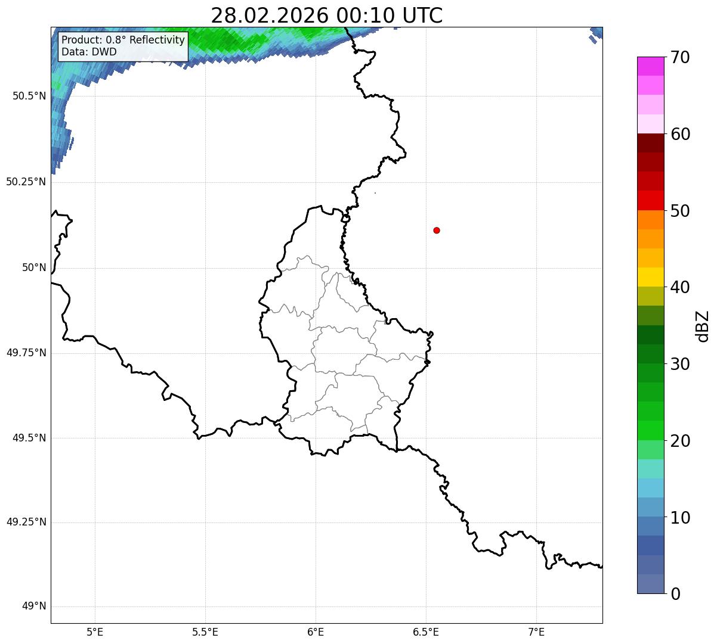The height and width of the screenshot is (644, 717).
Task: Click the 10 tick on colorbar
Action: [x=680, y=518]
